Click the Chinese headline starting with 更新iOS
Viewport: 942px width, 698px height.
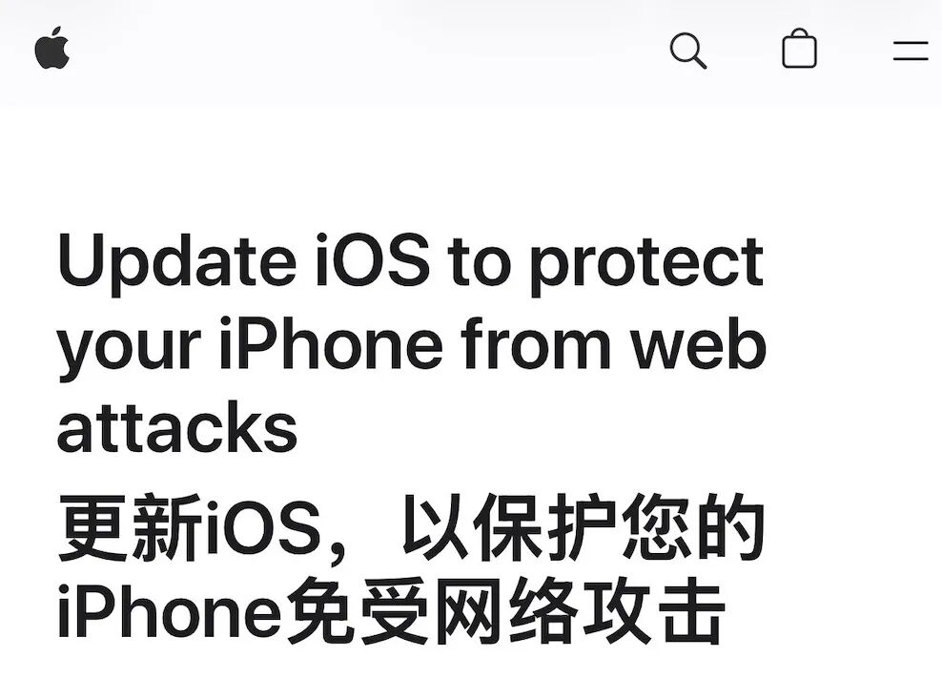tap(411, 569)
